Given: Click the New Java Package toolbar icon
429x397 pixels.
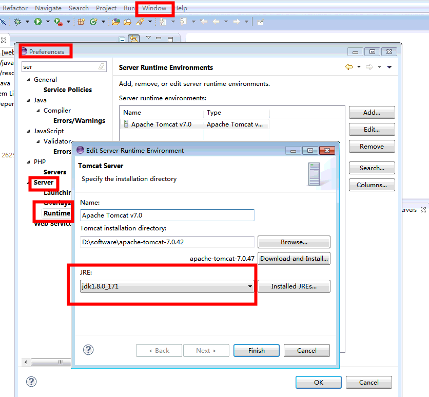Looking at the screenshot, I should 81,22.
